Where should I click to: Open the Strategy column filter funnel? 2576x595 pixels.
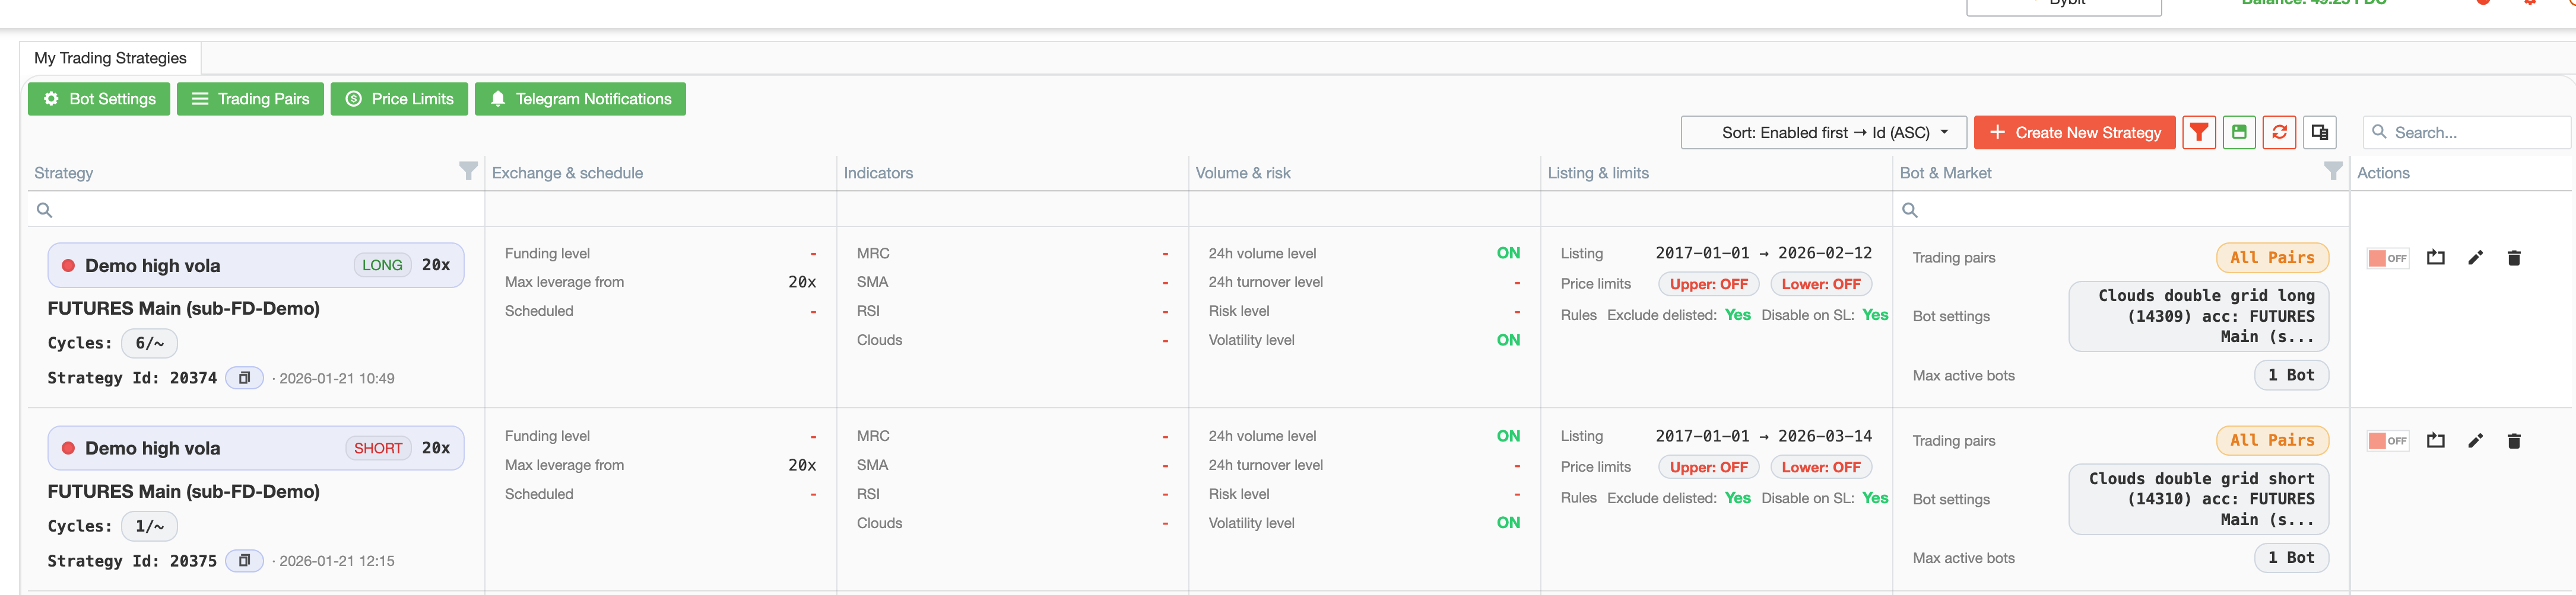pyautogui.click(x=468, y=172)
